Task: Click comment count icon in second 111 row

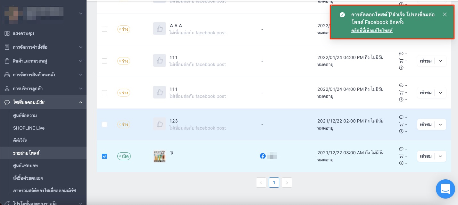Action: 401,85
